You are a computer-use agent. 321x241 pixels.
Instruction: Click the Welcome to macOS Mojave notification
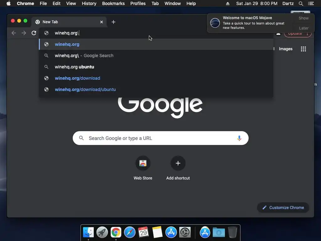coord(250,23)
